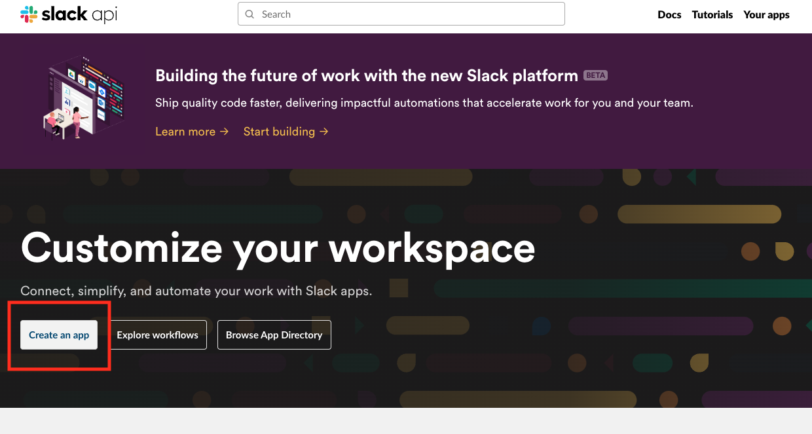Viewport: 812px width, 434px height.
Task: Click the Start building link
Action: pyautogui.click(x=278, y=132)
